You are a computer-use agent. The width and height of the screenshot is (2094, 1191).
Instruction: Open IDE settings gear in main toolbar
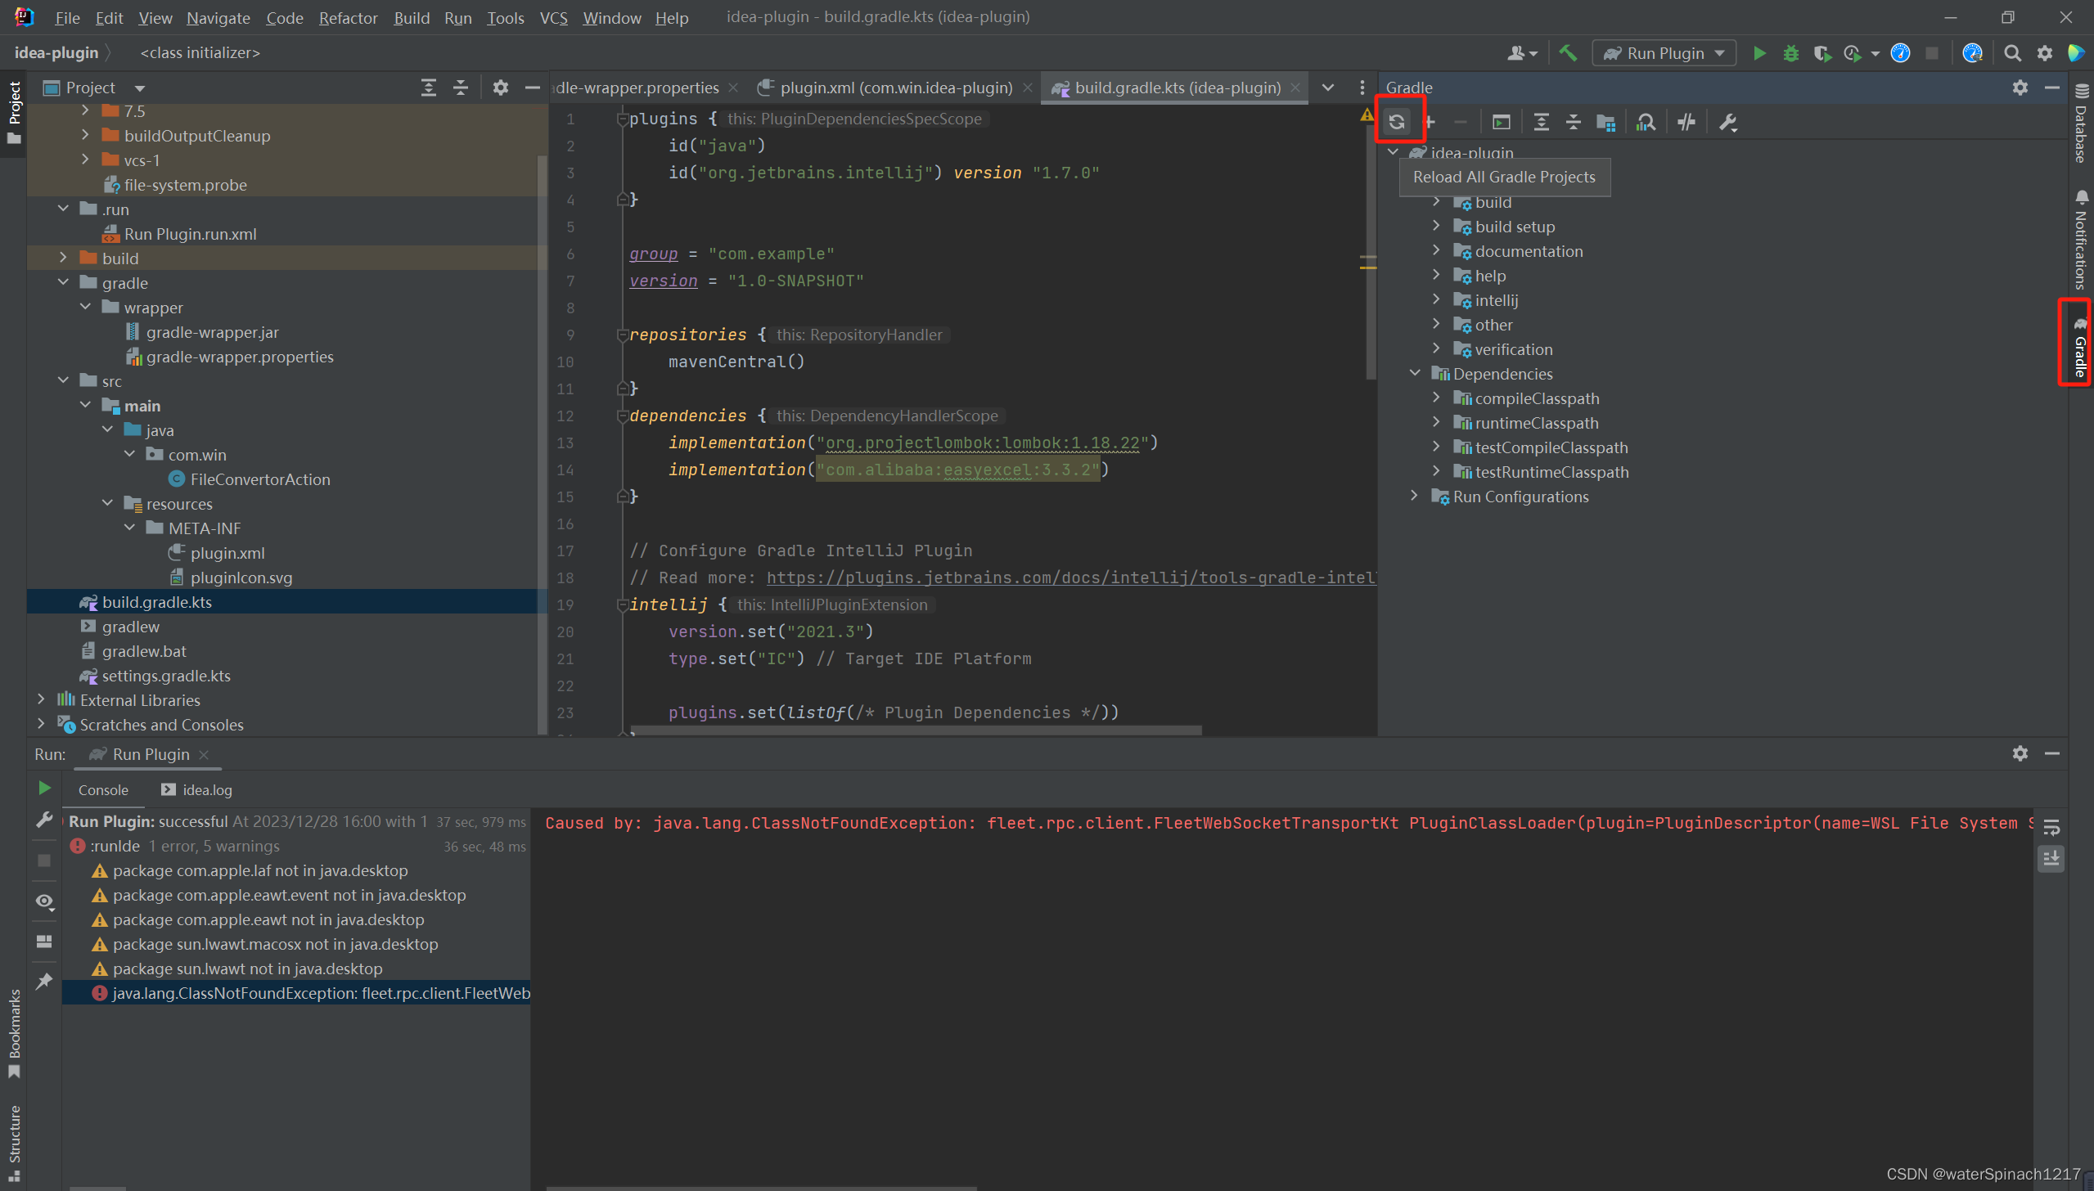(x=2044, y=53)
